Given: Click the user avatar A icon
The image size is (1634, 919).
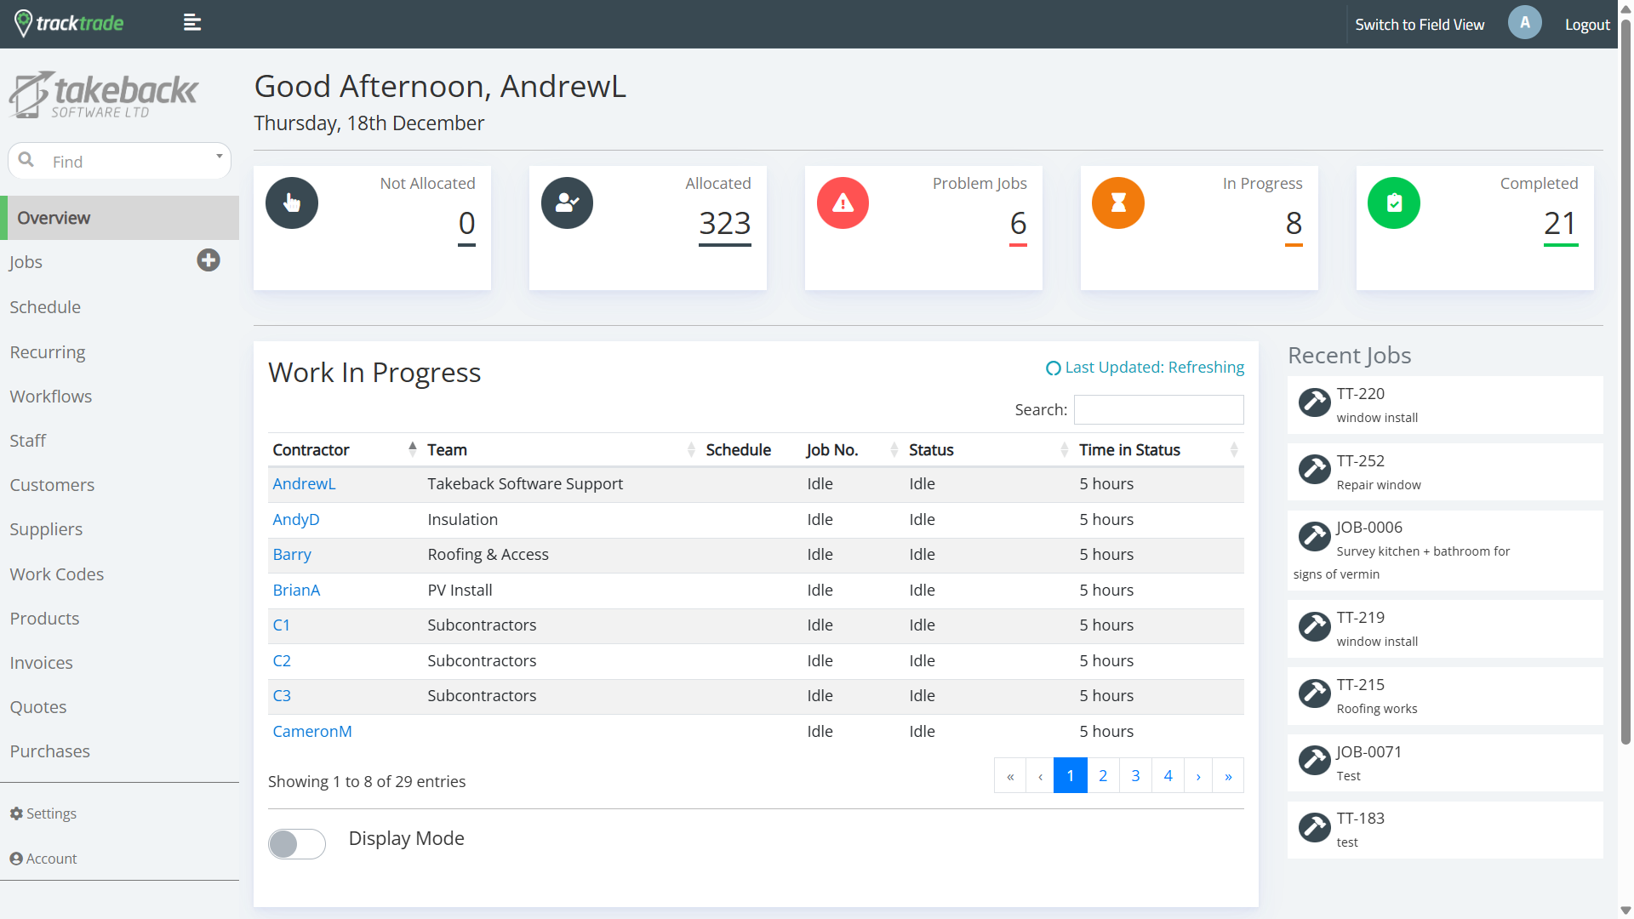Looking at the screenshot, I should (1524, 23).
